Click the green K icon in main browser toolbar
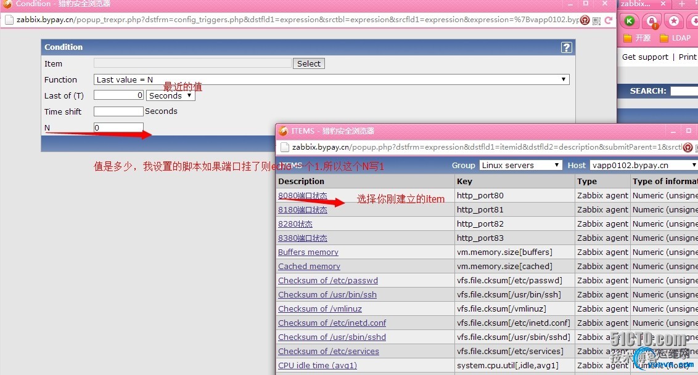698x375 pixels. pos(630,21)
